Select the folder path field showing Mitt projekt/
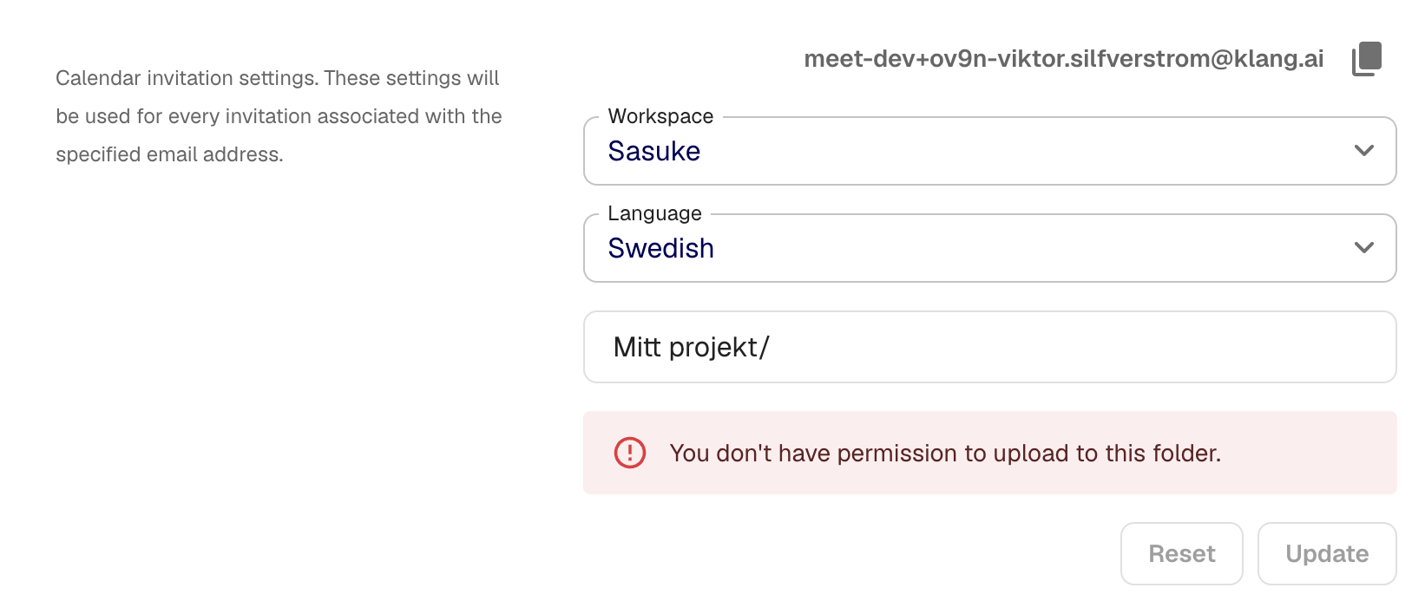Image resolution: width=1425 pixels, height=614 pixels. [989, 346]
